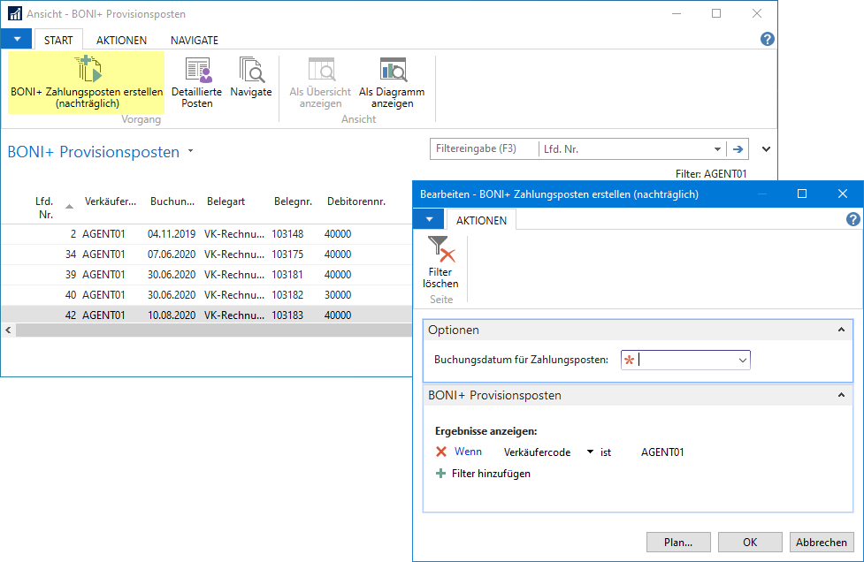Viewport: 864px width, 562px height.
Task: Click the Wenn filter link
Action: click(x=468, y=452)
